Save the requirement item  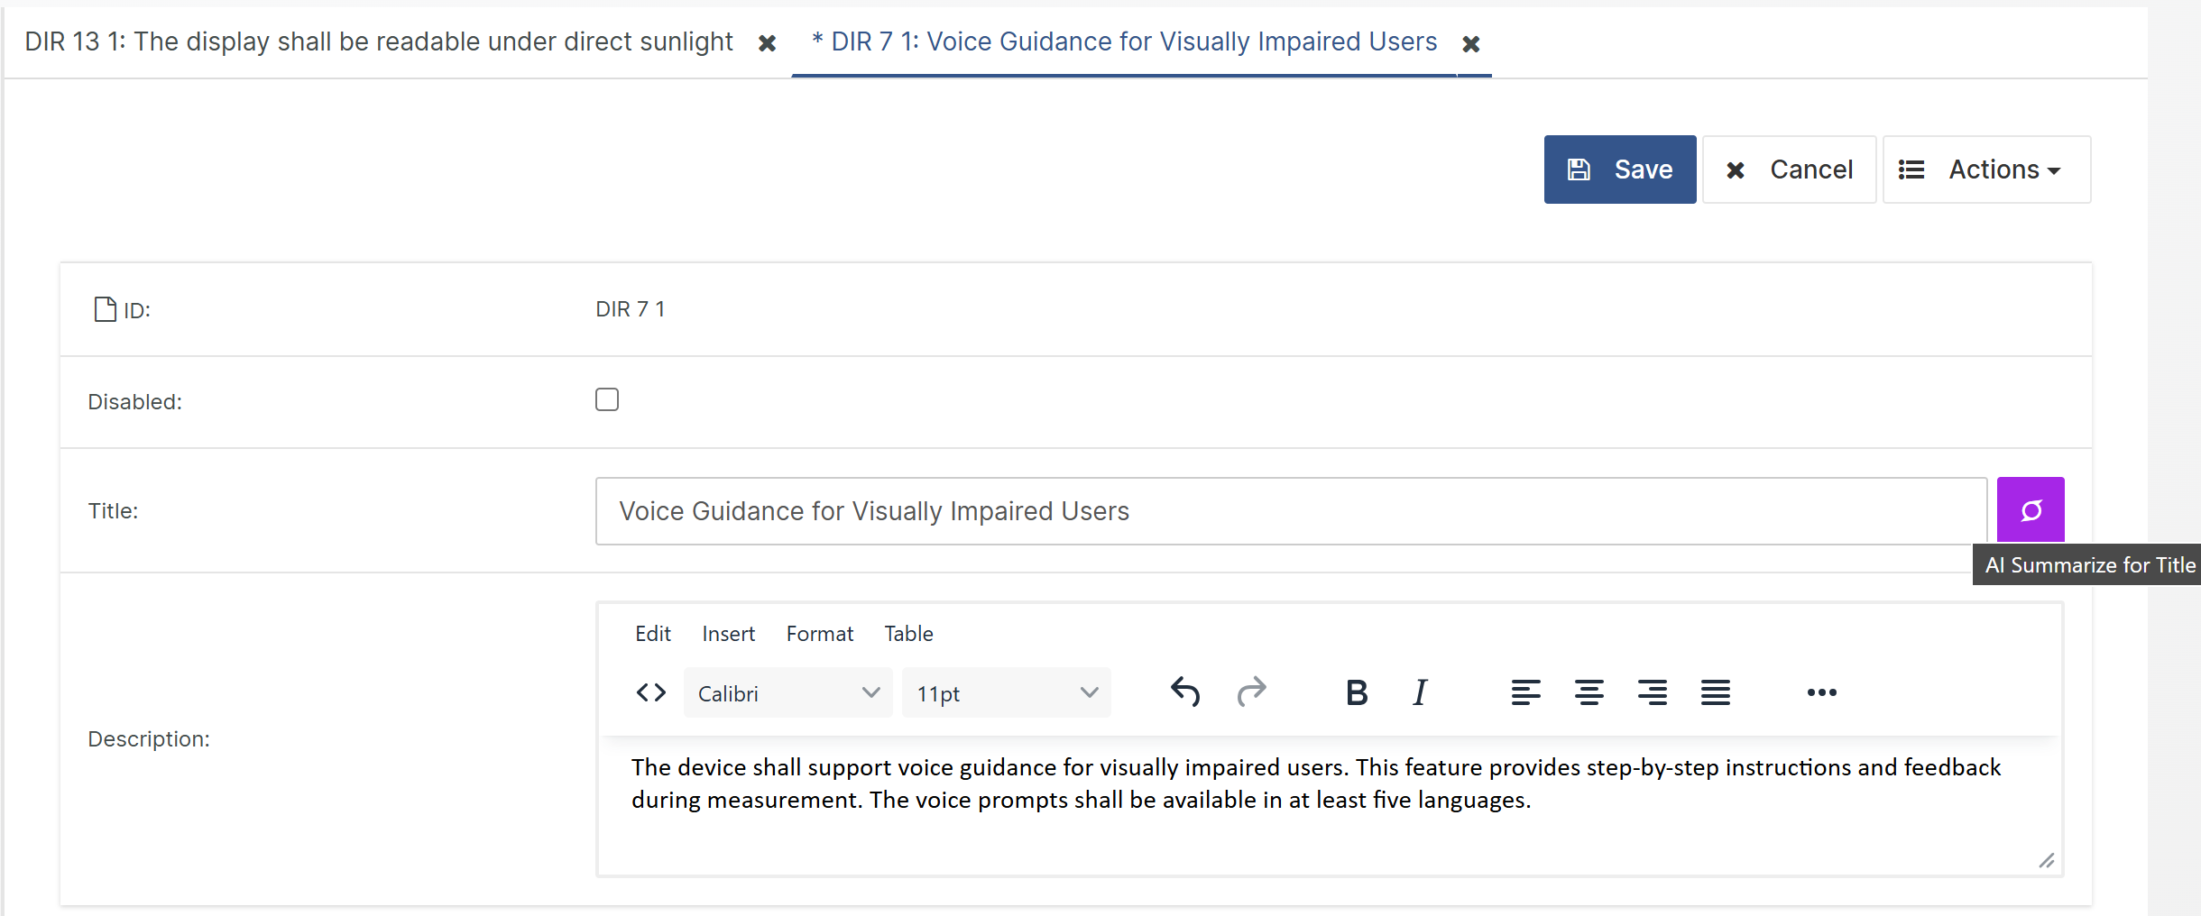tap(1619, 169)
